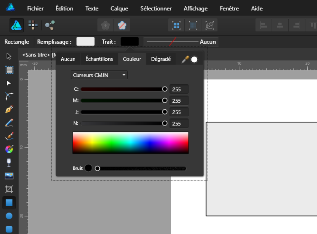This screenshot has height=234, width=317.
Task: Select the Node tool
Action: (x=9, y=83)
